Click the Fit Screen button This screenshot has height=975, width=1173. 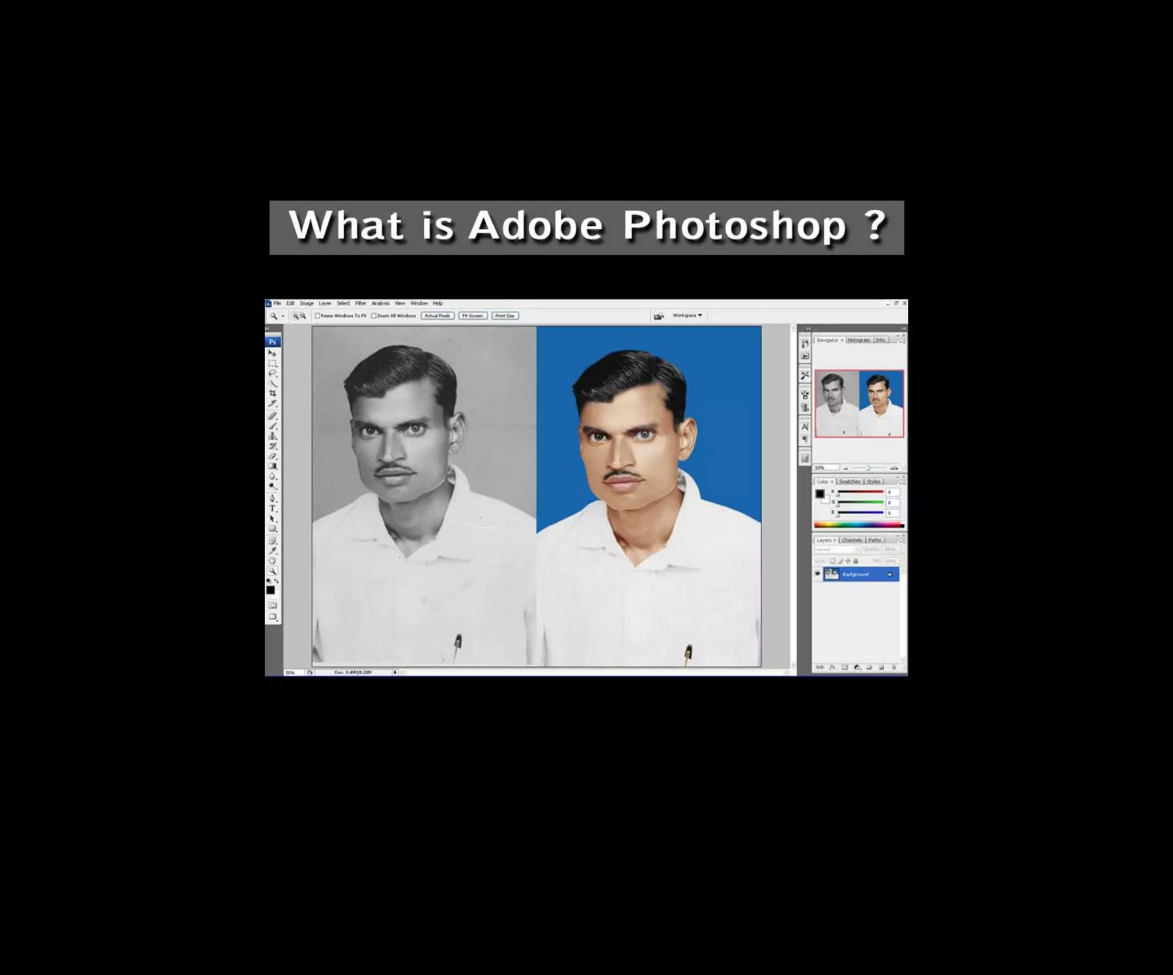tap(473, 316)
